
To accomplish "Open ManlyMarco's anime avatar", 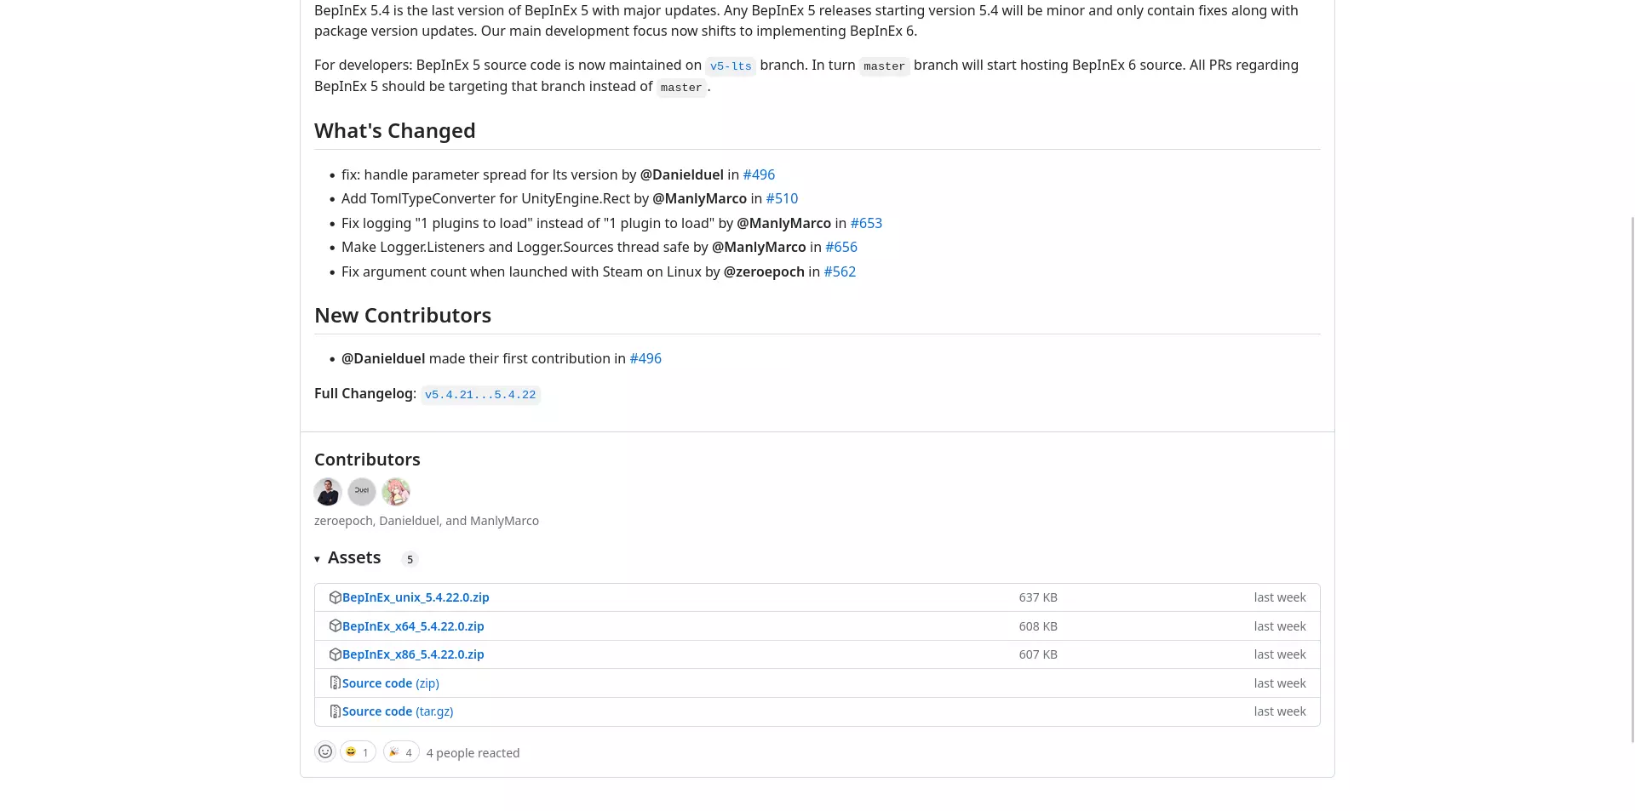I will pyautogui.click(x=396, y=492).
